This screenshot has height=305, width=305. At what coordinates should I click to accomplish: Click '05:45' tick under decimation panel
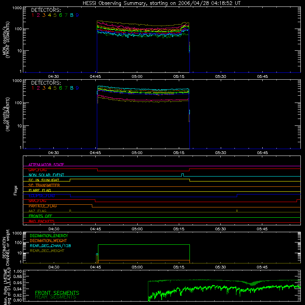pyautogui.click(x=262, y=267)
